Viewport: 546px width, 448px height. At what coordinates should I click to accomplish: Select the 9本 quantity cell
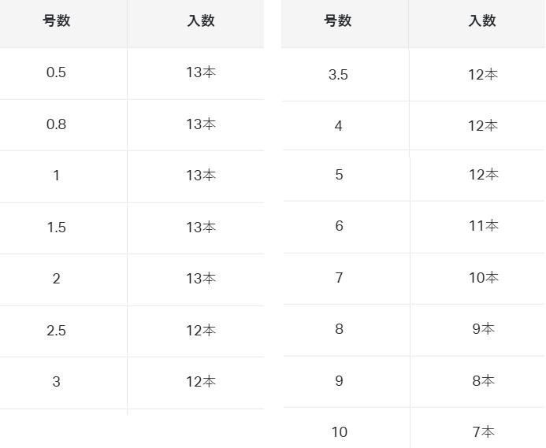coord(483,329)
